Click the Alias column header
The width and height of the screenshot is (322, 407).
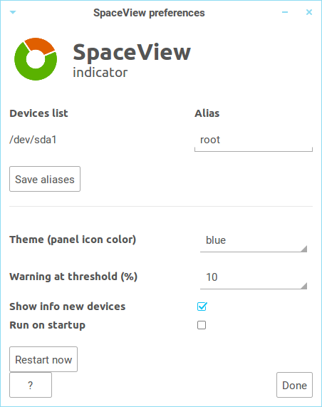tap(207, 113)
